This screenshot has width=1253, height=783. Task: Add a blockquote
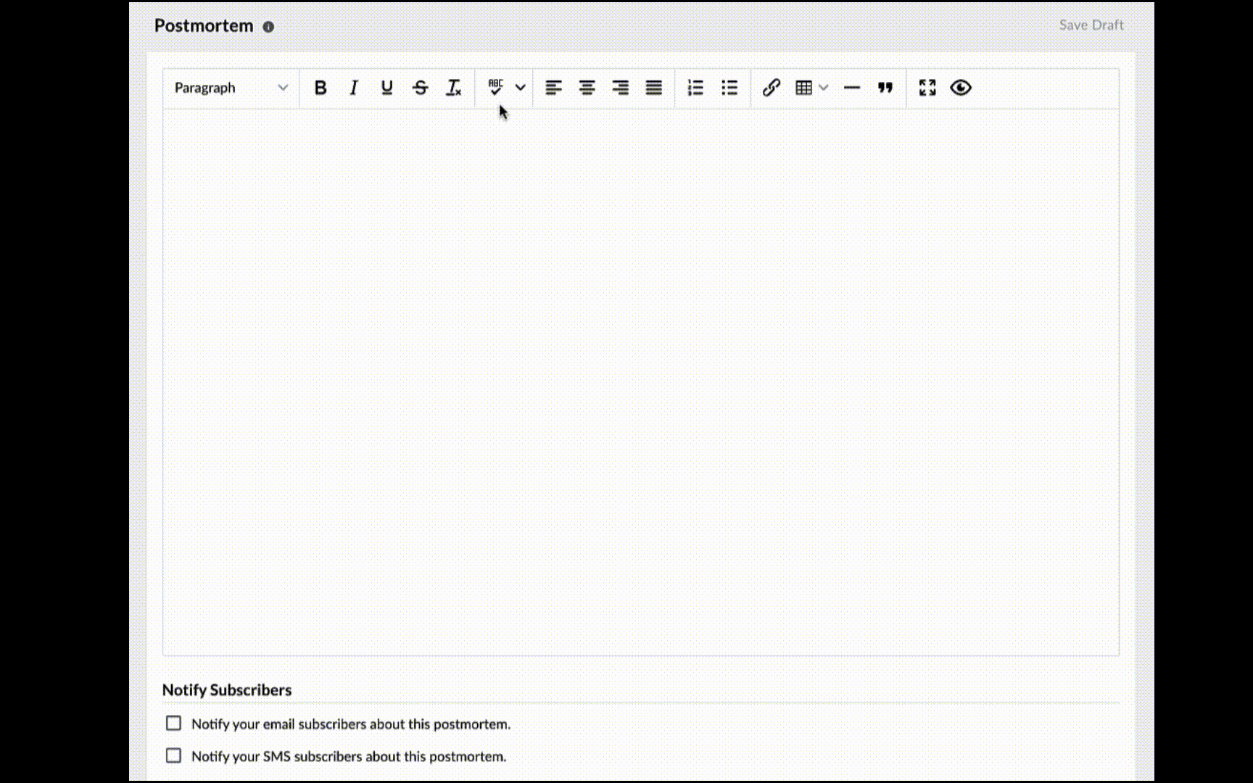pos(885,88)
